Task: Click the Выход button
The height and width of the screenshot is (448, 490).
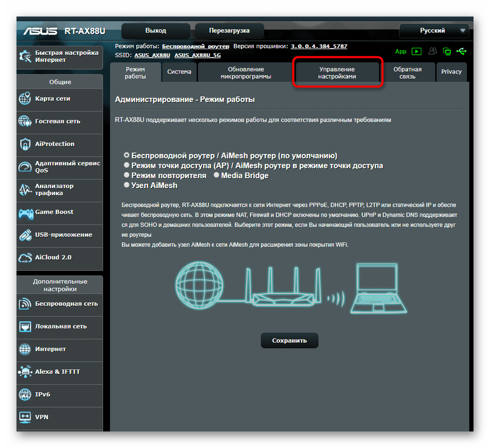Action: click(x=156, y=30)
